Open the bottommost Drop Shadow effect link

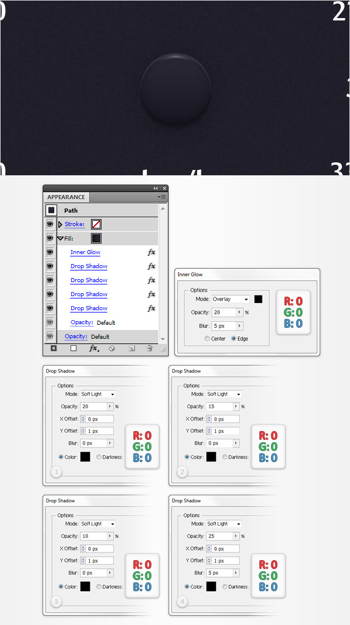click(x=89, y=308)
